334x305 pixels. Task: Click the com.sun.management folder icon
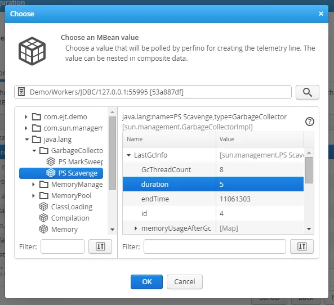pos(37,128)
